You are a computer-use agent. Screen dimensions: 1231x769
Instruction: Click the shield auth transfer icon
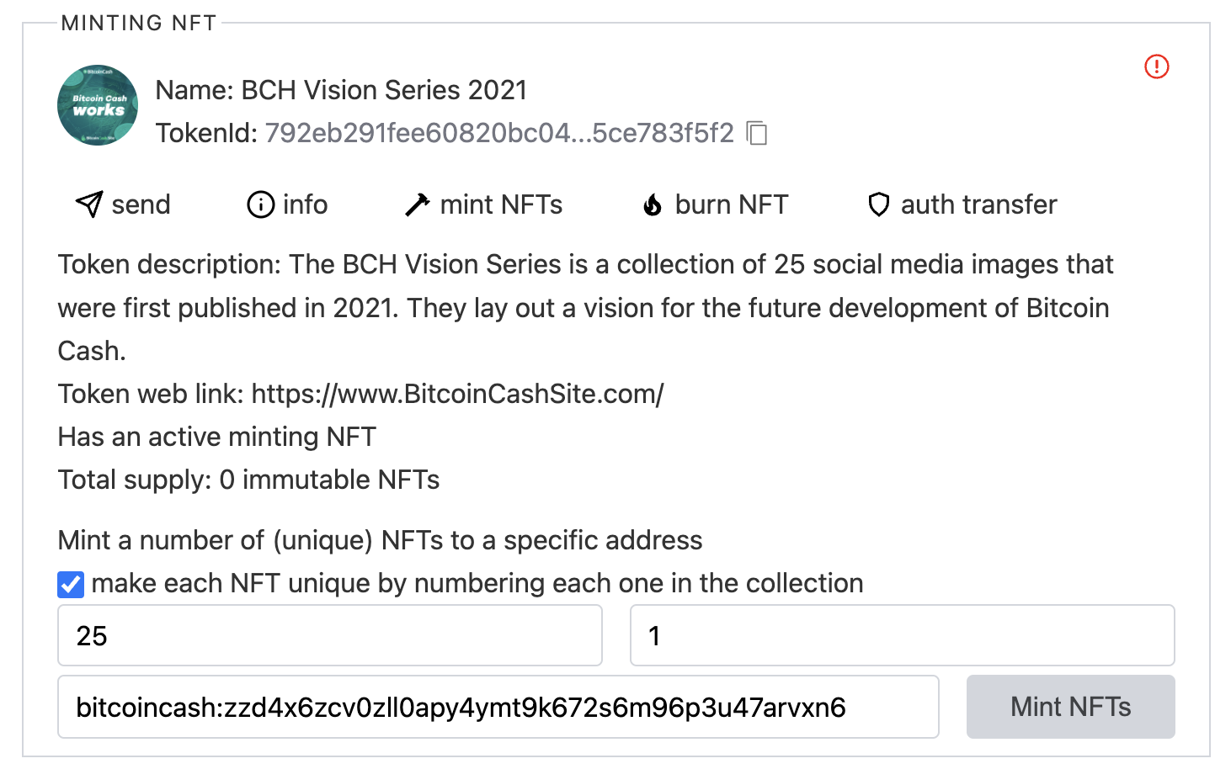[878, 204]
